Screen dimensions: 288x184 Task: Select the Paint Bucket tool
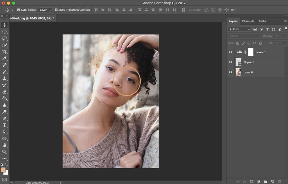point(5,98)
